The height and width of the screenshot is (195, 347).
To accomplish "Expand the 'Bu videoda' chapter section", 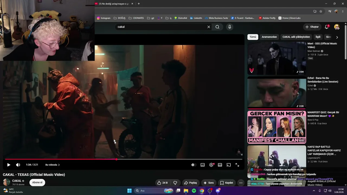I will (x=53, y=165).
